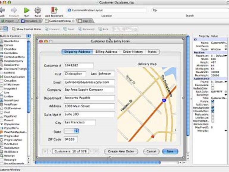
Task: Toggle the Composite checkbox
Action: click(x=213, y=85)
